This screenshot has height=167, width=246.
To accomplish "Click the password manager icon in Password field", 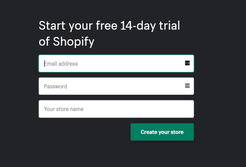I will tap(187, 86).
